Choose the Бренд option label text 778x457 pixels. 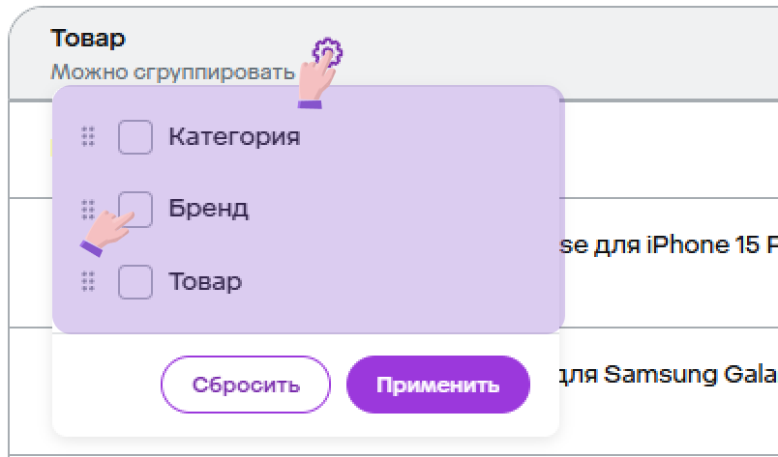click(x=208, y=208)
